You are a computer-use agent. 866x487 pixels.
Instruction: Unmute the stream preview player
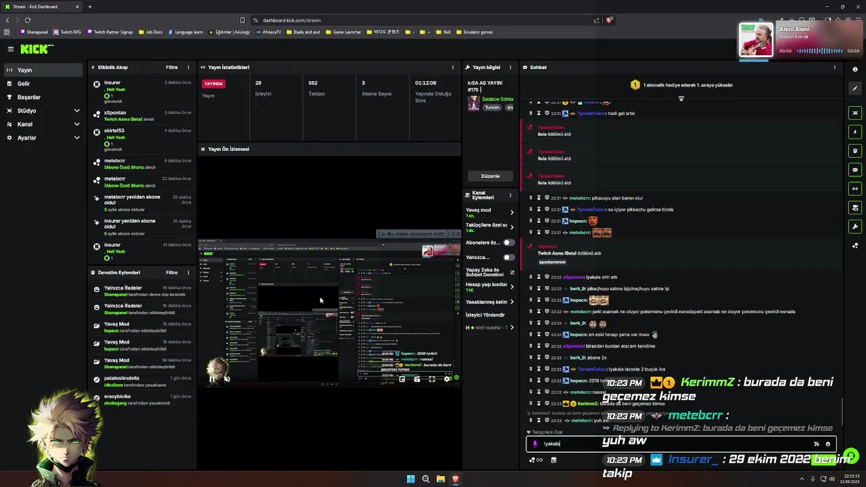point(227,379)
